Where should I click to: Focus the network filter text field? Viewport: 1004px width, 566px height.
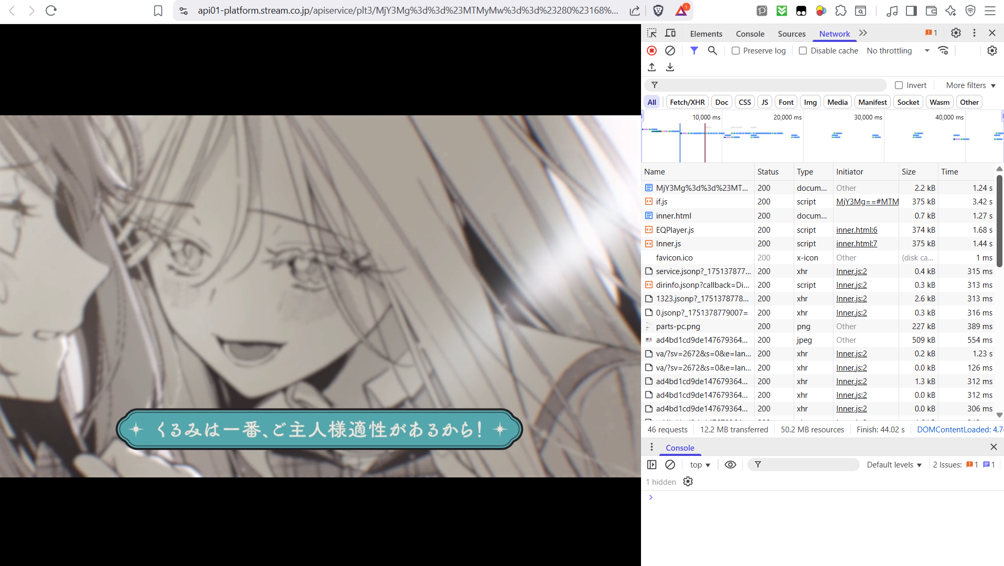coord(765,85)
